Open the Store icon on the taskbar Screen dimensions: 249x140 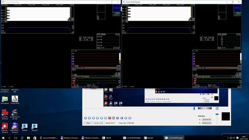(35, 138)
